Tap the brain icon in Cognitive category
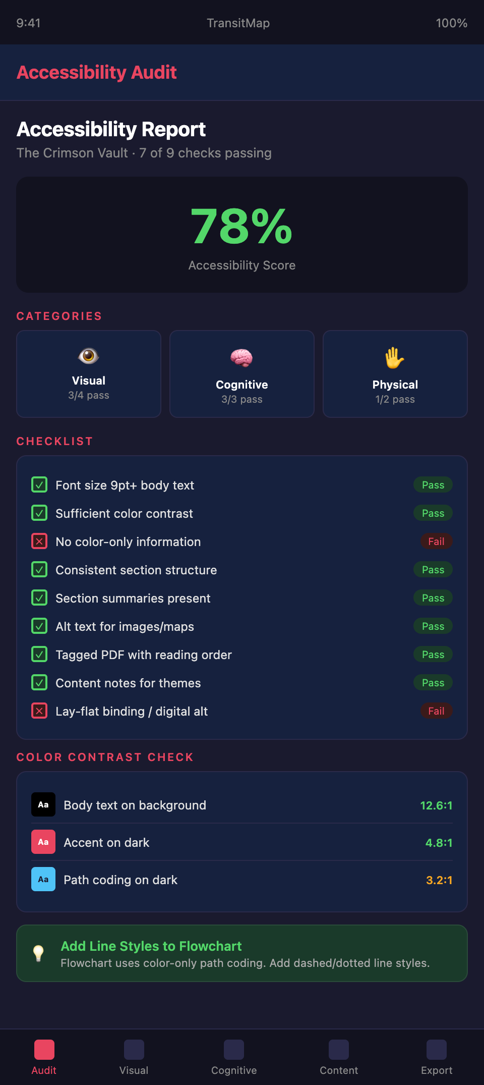The image size is (484, 1085). tap(241, 358)
